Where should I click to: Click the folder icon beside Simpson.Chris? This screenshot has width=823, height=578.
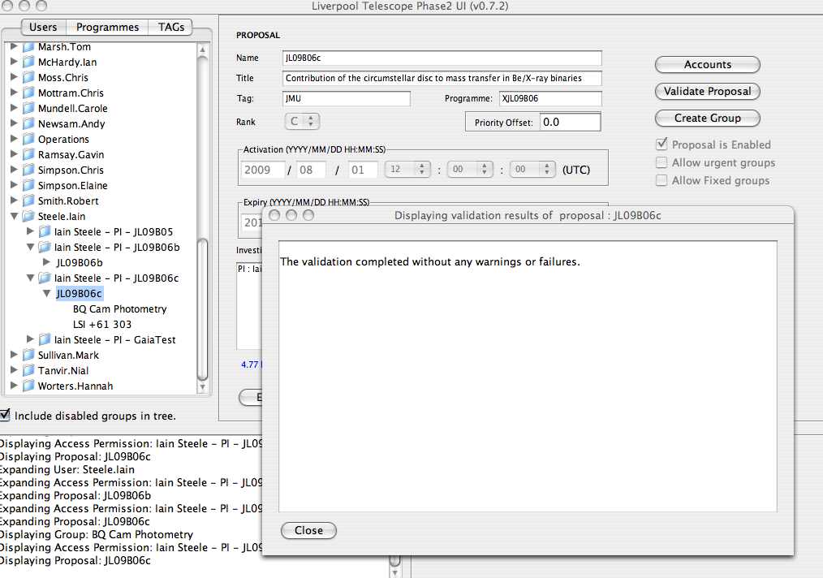pos(29,170)
